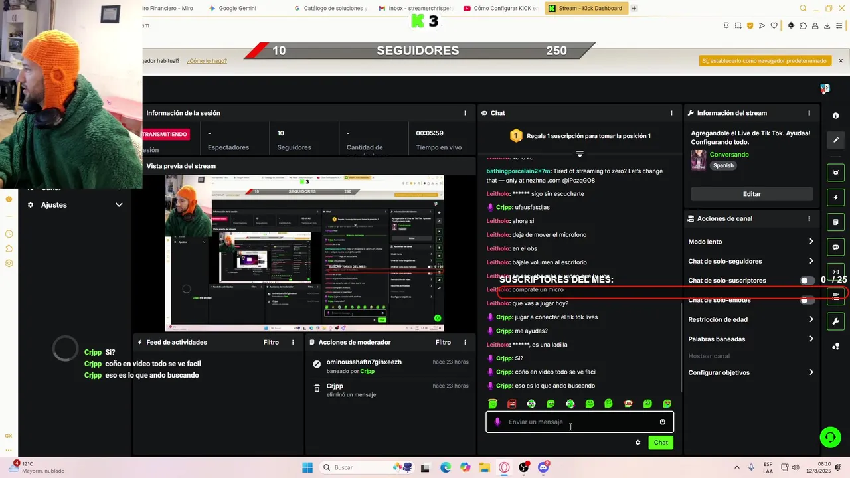This screenshot has width=850, height=478.
Task: Open Discord from the taskbar
Action: click(543, 467)
